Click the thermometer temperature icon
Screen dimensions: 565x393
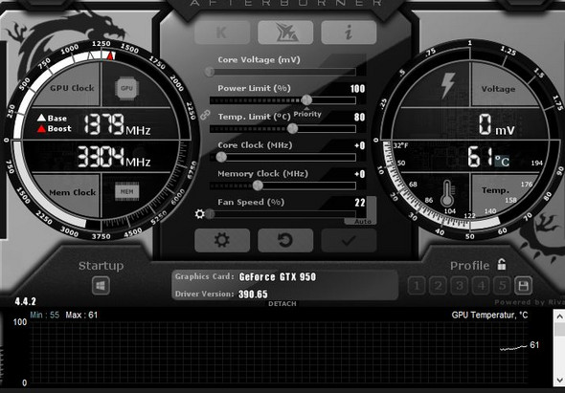pos(447,193)
